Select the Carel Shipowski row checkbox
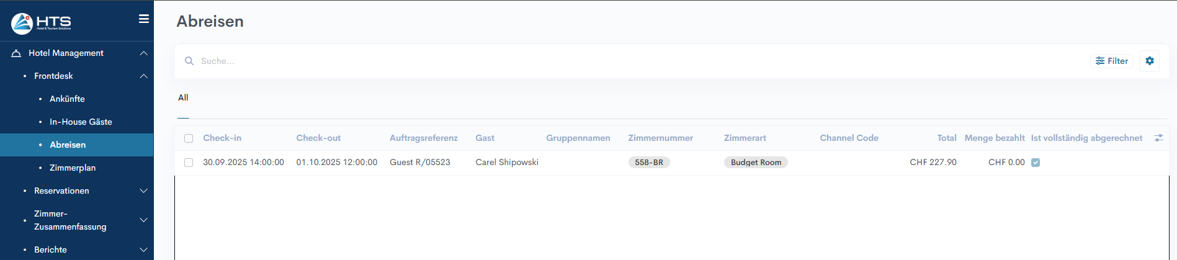Viewport: 1177px width, 260px height. click(189, 163)
